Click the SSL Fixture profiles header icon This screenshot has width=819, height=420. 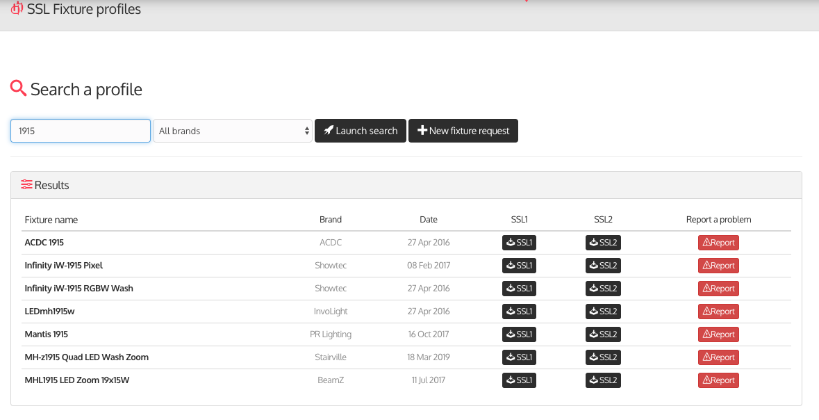[x=17, y=8]
